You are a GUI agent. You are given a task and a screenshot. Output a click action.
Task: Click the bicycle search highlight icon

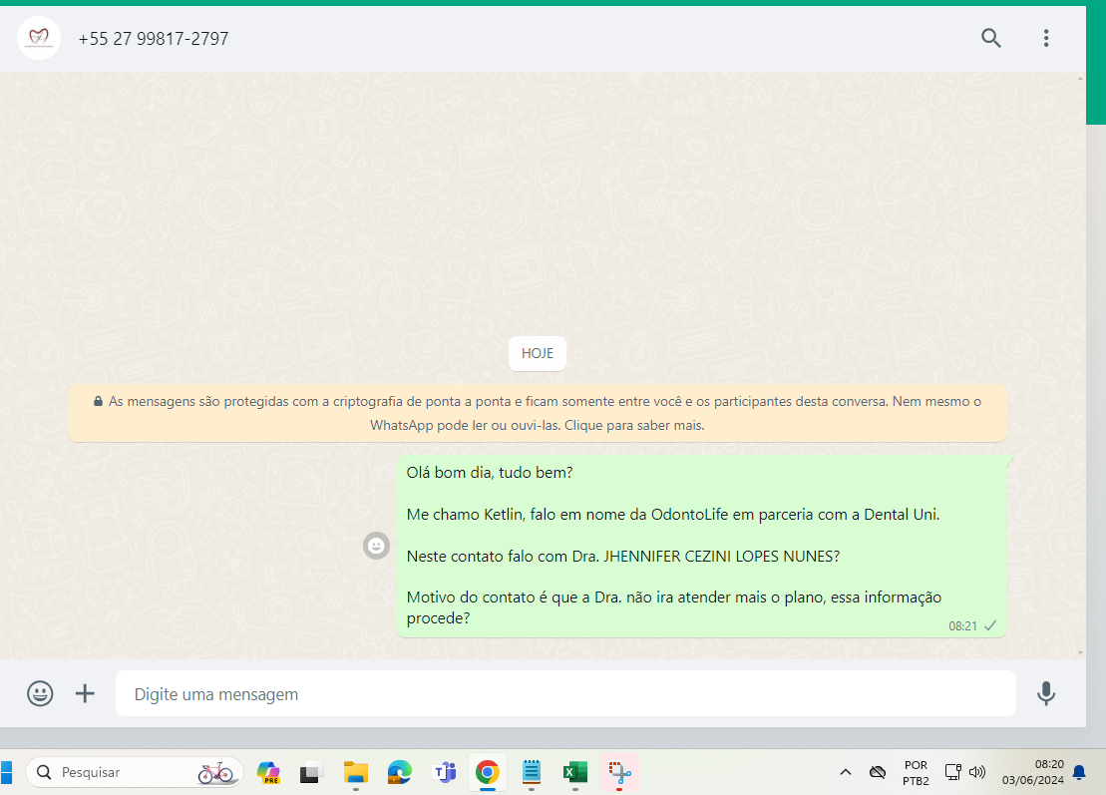[x=215, y=772]
